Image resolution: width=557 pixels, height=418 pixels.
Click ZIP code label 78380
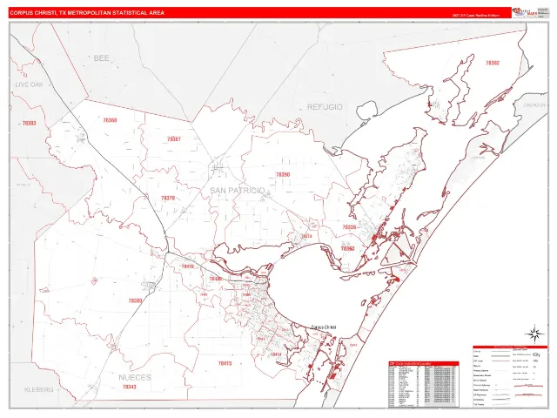[136, 300]
